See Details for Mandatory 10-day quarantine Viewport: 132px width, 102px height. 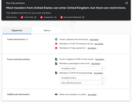click(92, 48)
